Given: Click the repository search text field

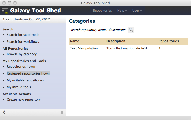Looking at the screenshot, I should point(98,30).
